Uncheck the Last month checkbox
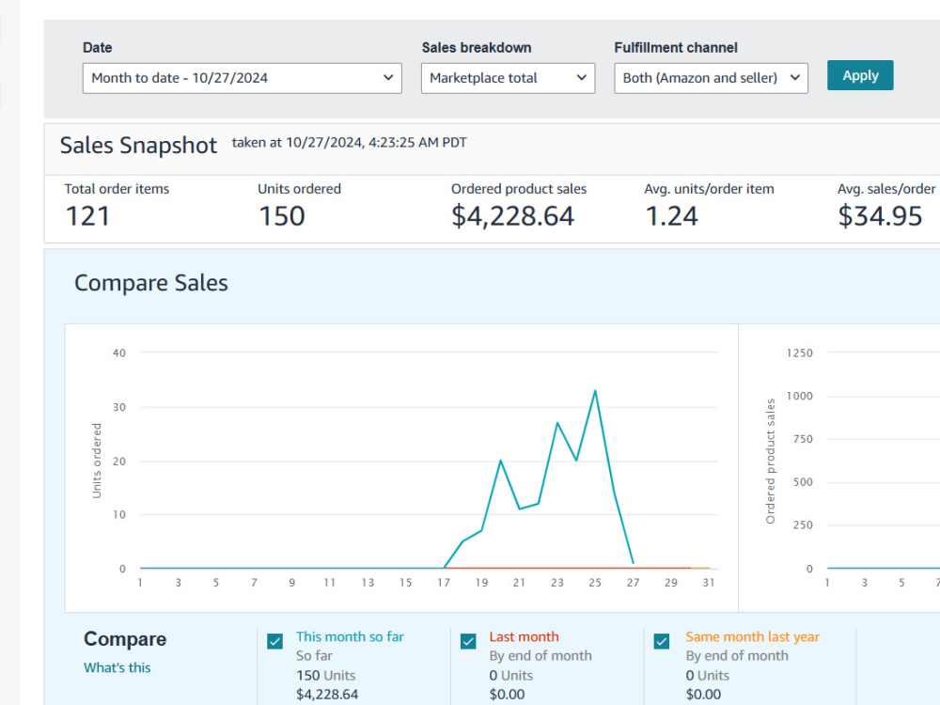This screenshot has height=705, width=940. coord(468,641)
